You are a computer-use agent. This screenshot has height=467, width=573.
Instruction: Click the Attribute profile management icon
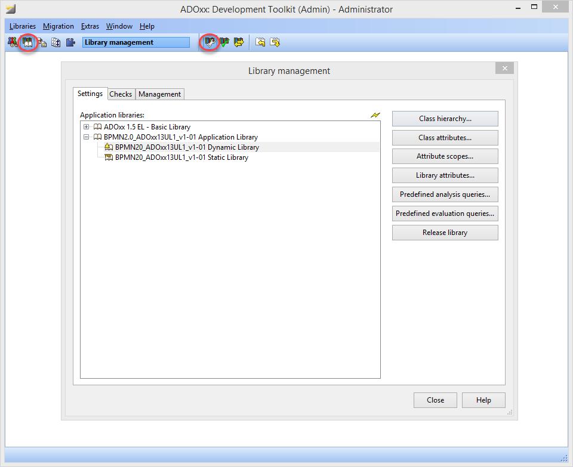(x=56, y=42)
